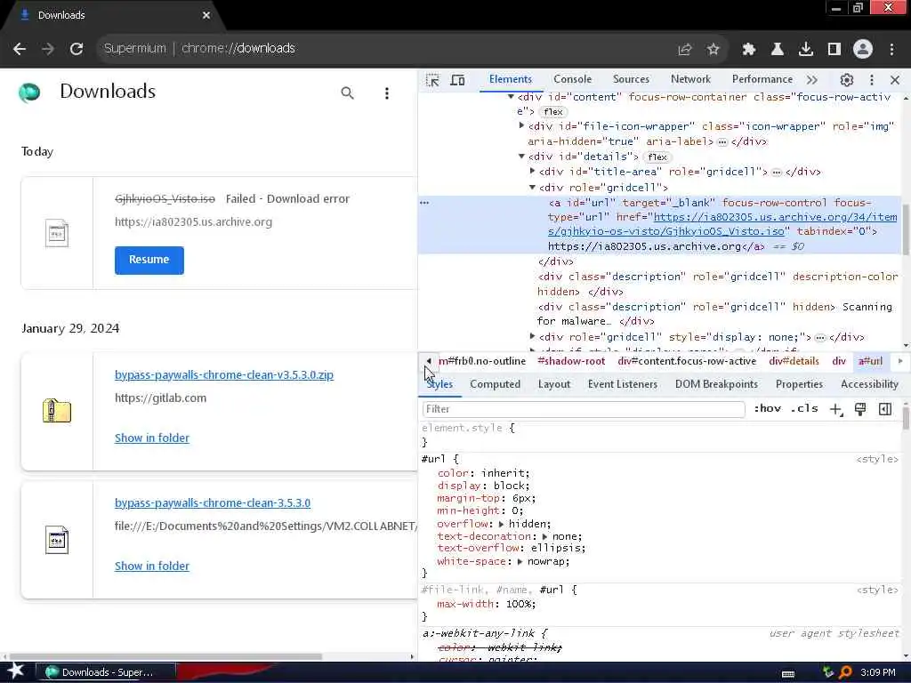Expand the display: none gridcell node
Viewport: 911px width, 683px height.
point(532,336)
